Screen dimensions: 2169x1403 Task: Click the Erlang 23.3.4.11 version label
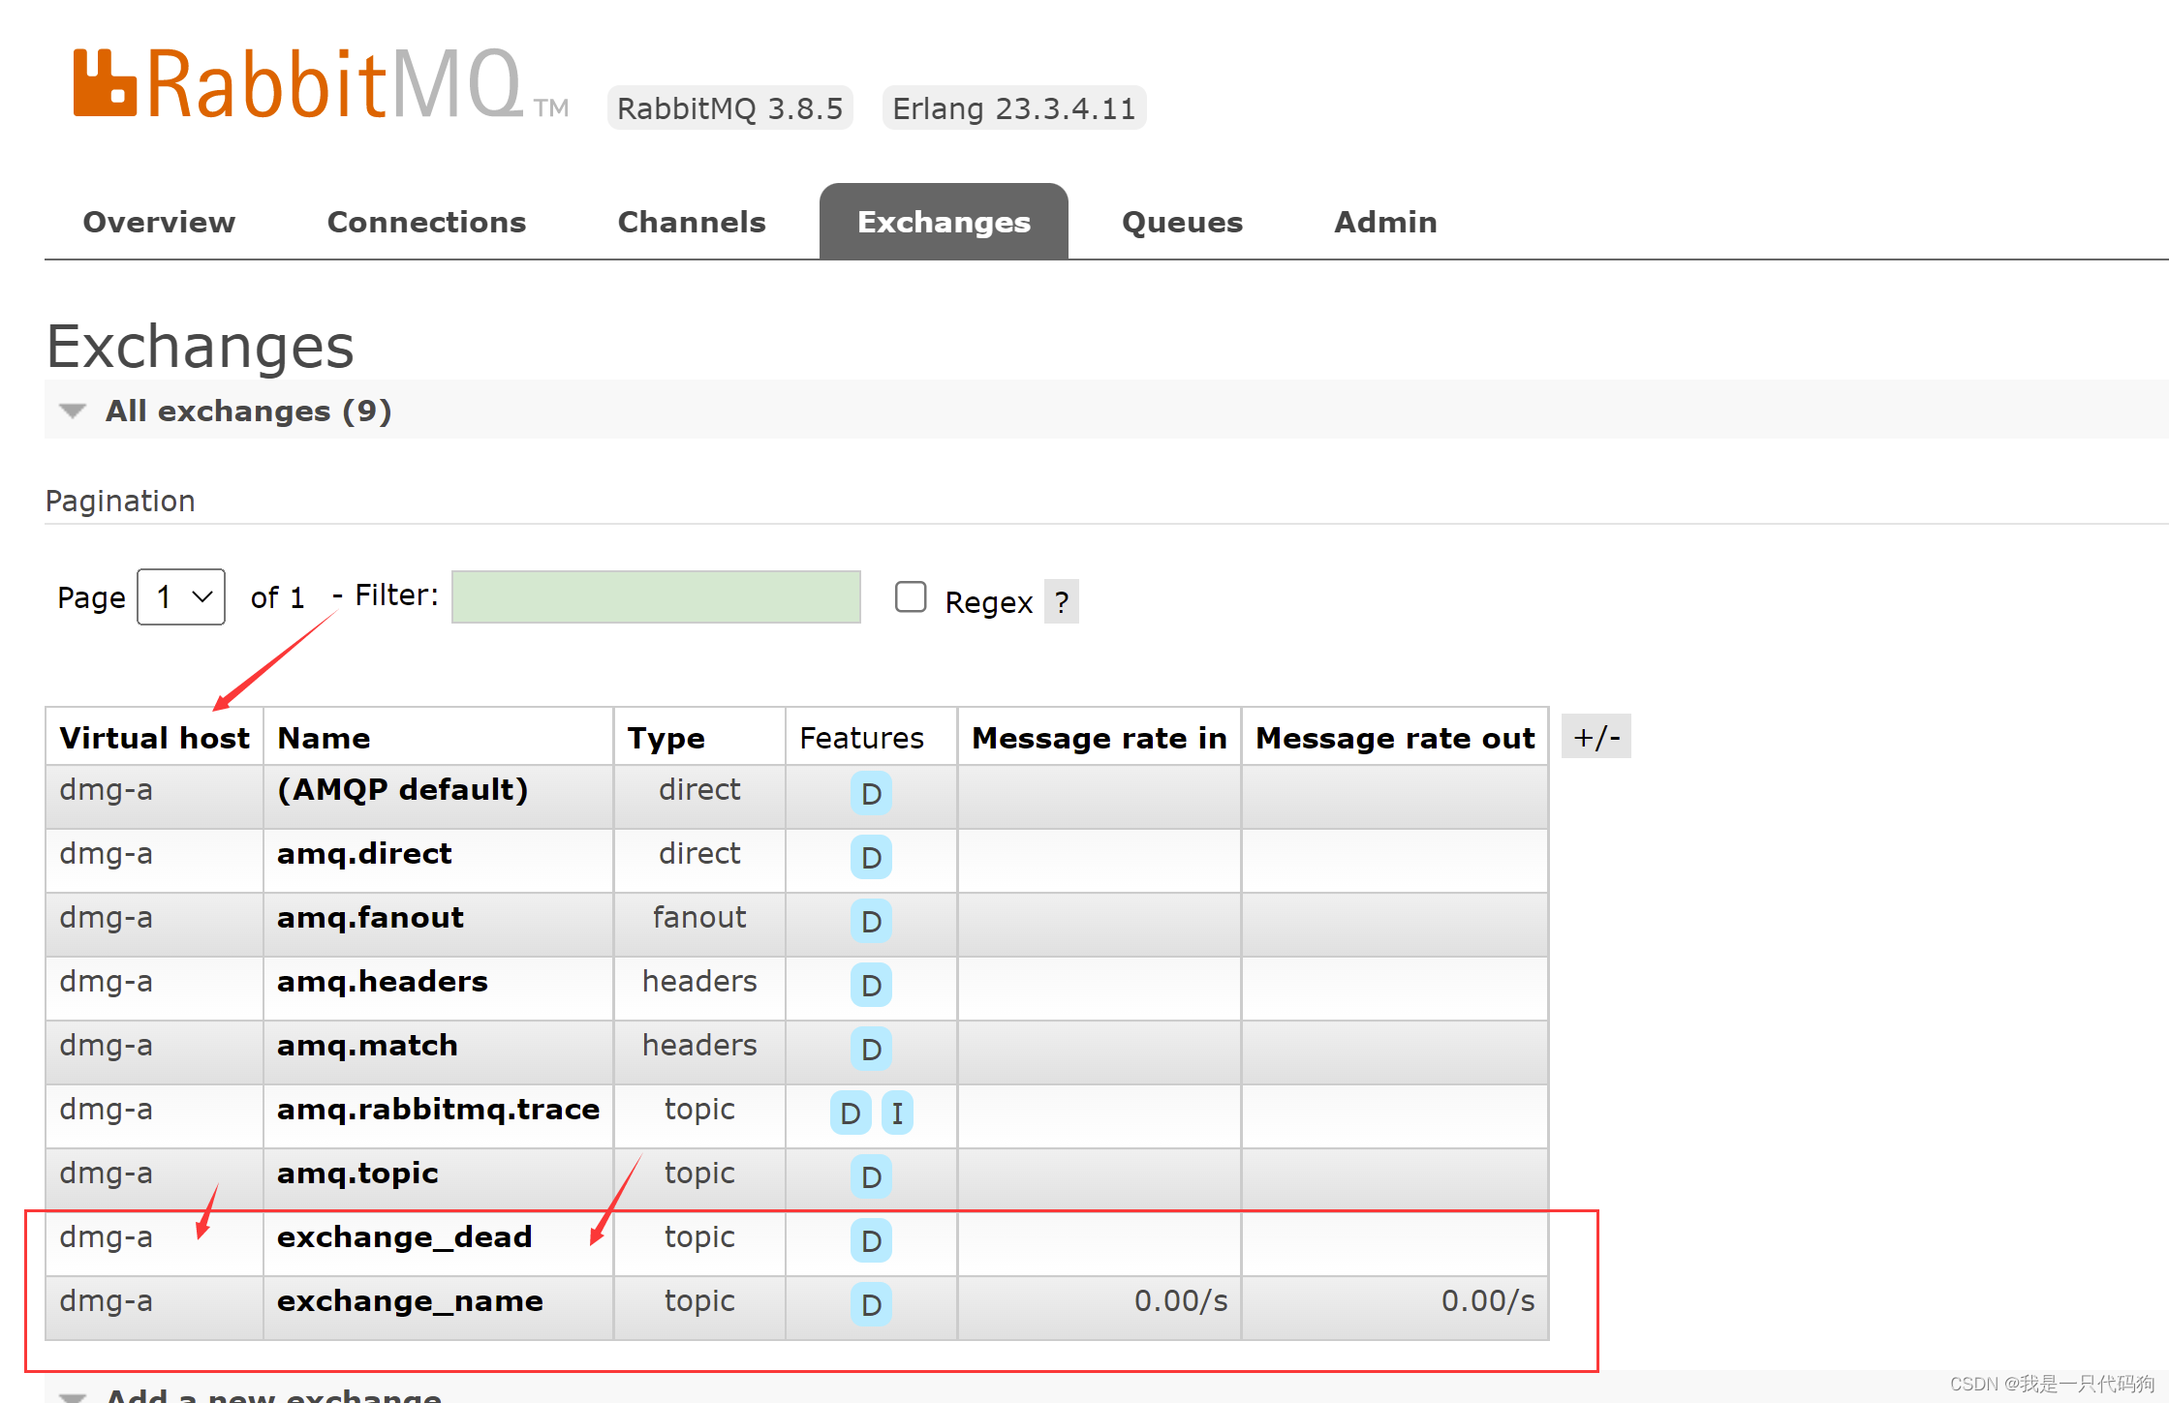(x=1014, y=107)
